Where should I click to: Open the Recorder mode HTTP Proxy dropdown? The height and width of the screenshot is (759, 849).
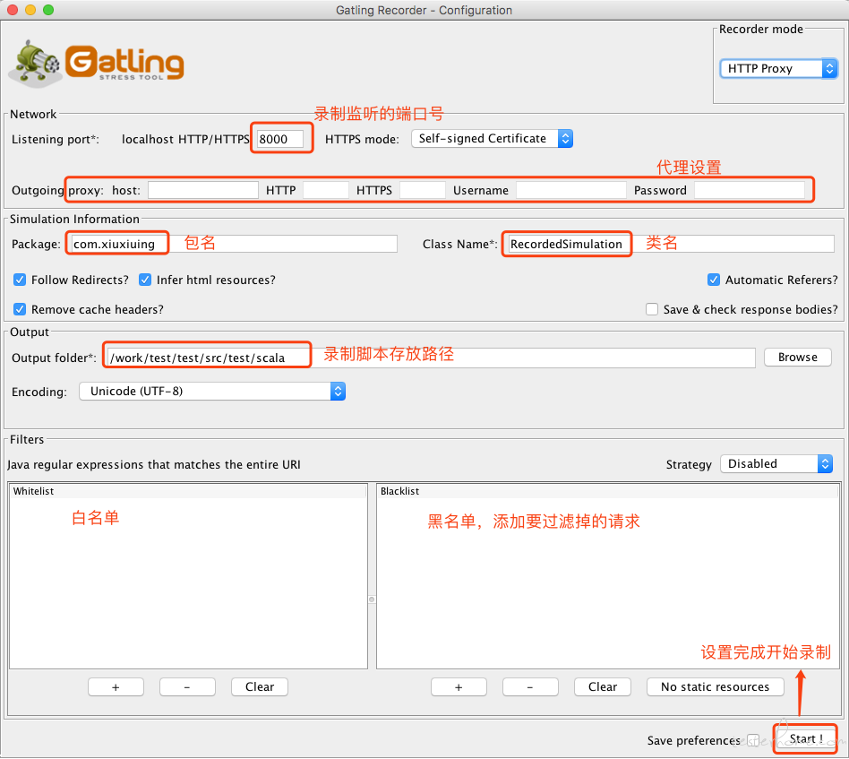(x=778, y=68)
